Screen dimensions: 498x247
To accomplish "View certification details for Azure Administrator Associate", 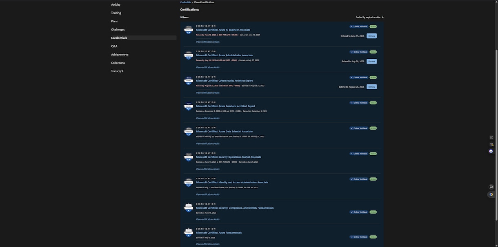I will [208, 67].
